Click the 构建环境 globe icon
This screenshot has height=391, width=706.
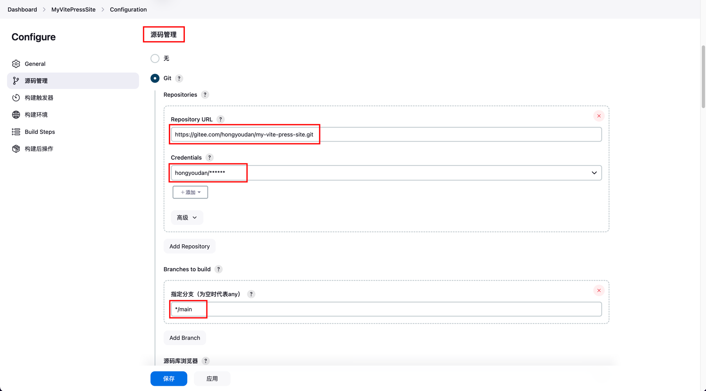16,115
